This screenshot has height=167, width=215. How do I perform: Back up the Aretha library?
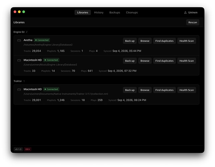(130, 41)
